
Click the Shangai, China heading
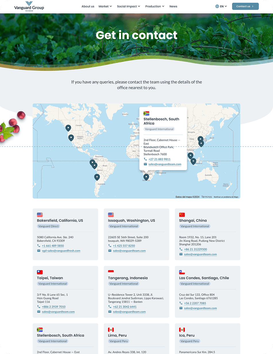193,221
